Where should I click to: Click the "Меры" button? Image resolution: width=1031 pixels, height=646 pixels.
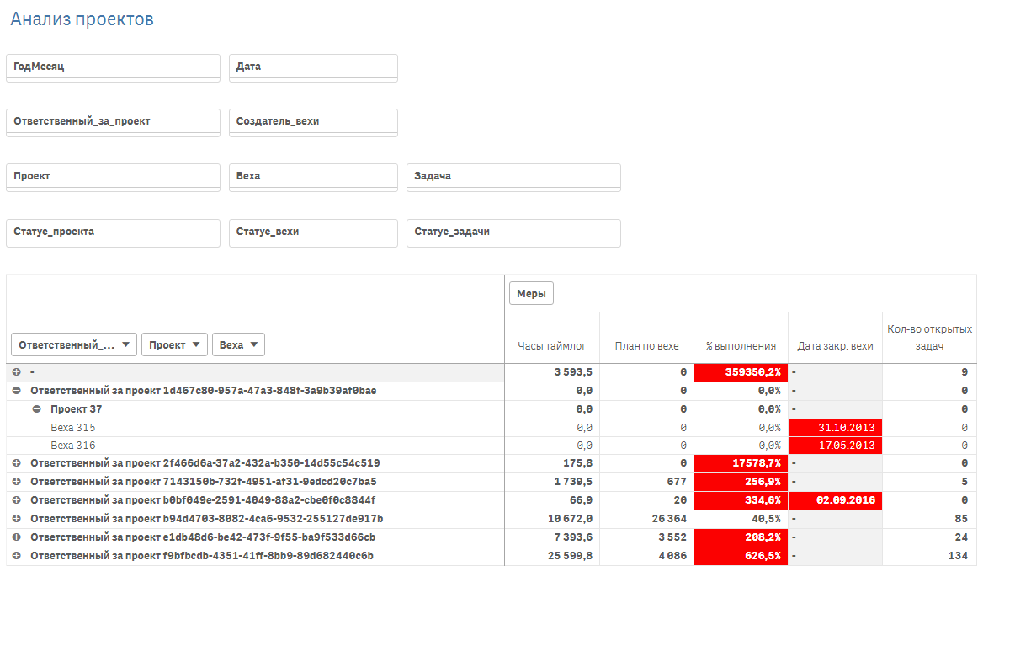(530, 292)
